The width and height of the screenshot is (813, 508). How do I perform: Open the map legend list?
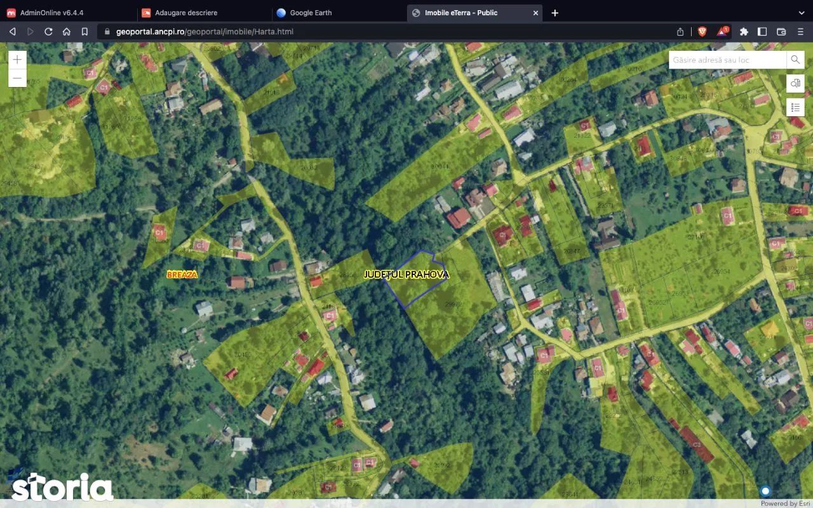[x=795, y=107]
